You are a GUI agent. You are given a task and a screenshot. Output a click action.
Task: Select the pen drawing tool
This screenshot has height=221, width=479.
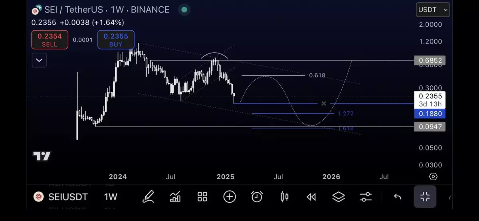148,196
